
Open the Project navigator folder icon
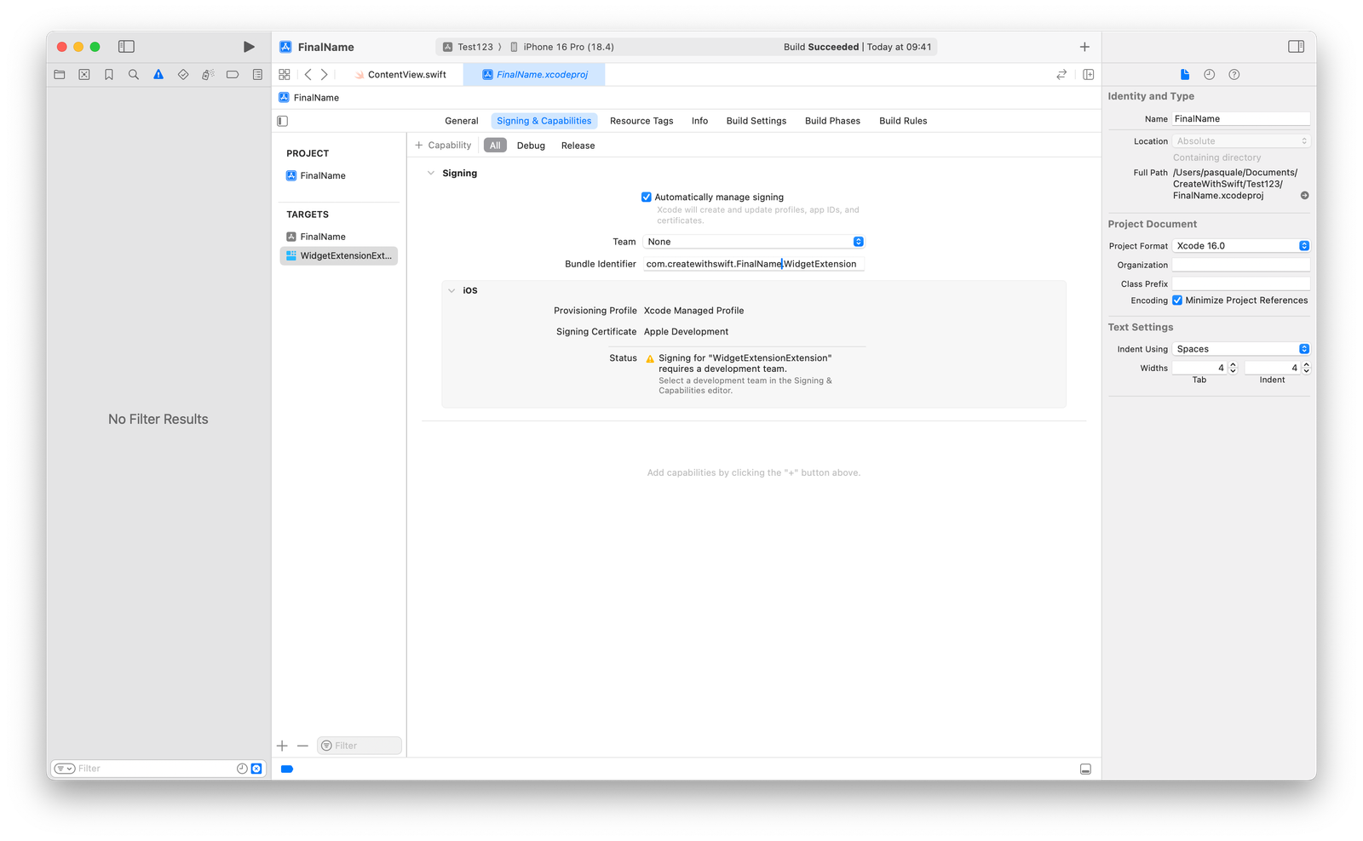click(x=59, y=74)
